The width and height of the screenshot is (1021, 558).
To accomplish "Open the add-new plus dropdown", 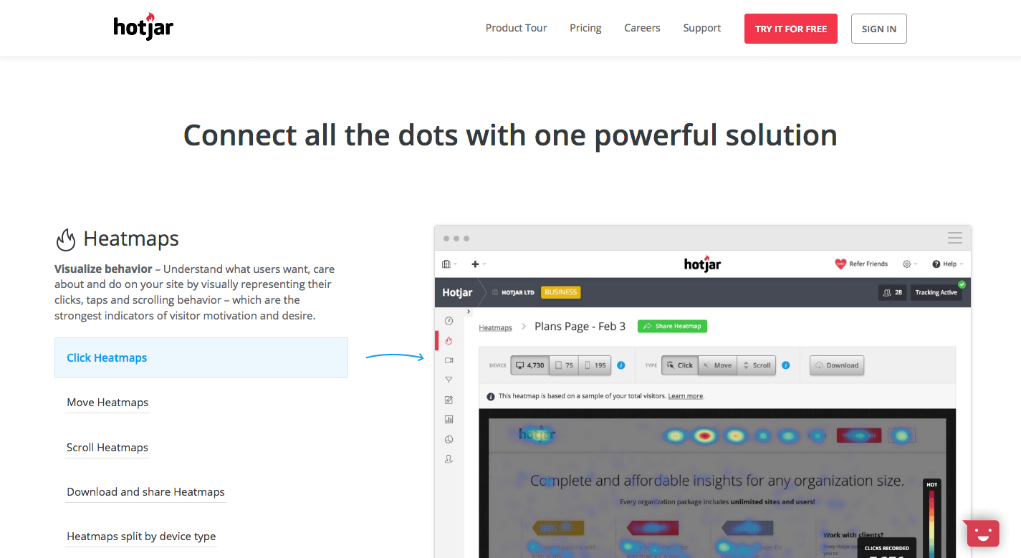I will coord(476,264).
